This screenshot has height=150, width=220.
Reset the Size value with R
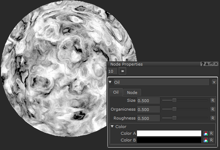coord(213,101)
